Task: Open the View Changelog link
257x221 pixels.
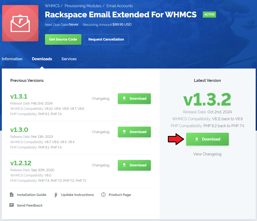Action: (x=207, y=154)
